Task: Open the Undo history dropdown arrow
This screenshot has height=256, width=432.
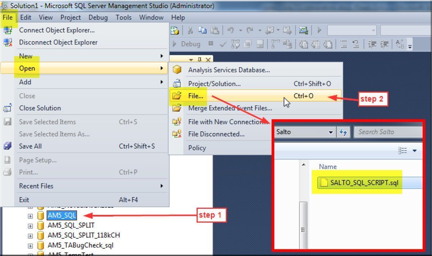Action: point(240,31)
